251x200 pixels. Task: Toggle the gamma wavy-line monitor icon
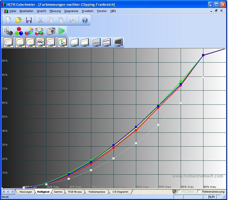click(x=31, y=42)
